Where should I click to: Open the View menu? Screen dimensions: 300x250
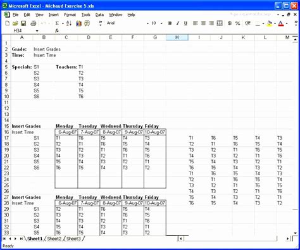coord(39,15)
